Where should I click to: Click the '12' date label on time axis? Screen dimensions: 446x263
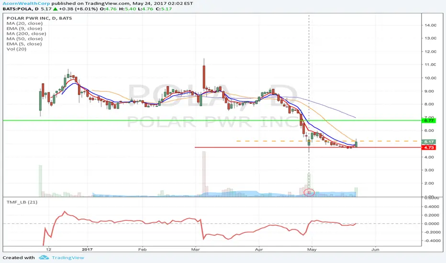(49, 249)
